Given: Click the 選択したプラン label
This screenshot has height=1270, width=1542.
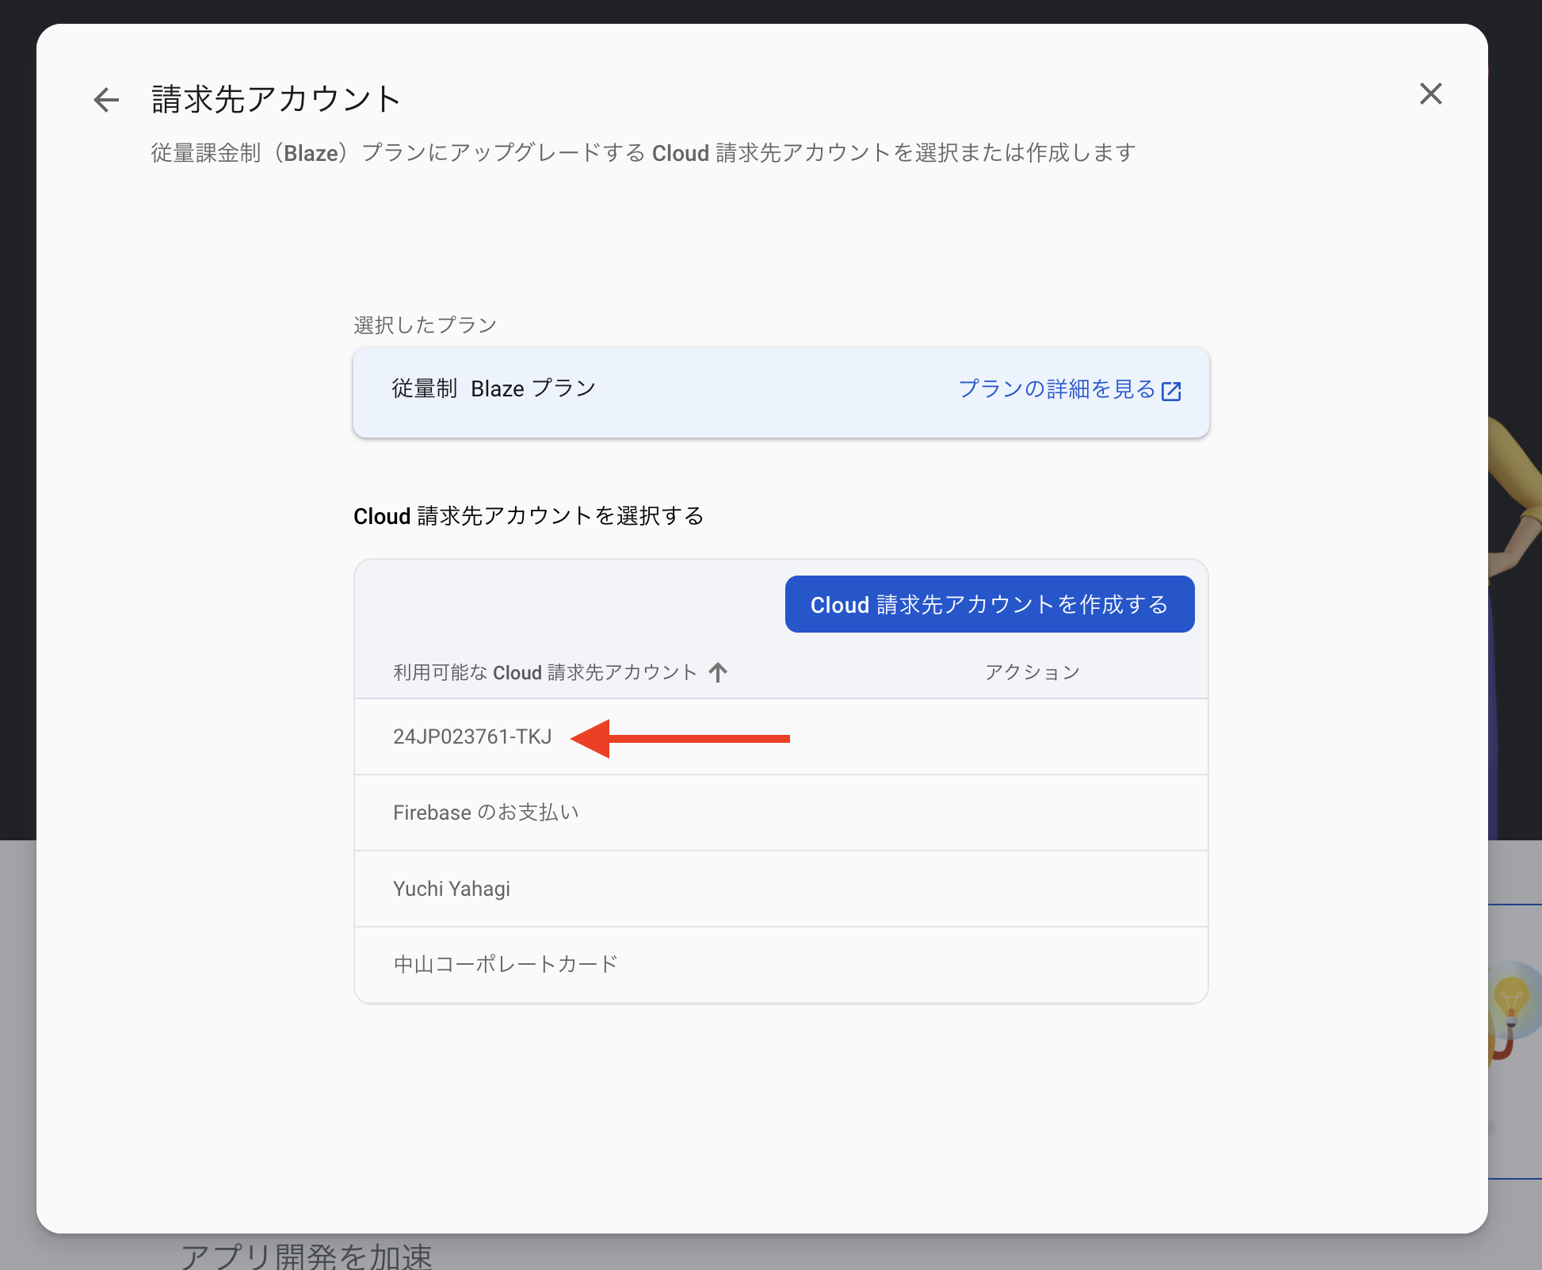Looking at the screenshot, I should click(425, 325).
